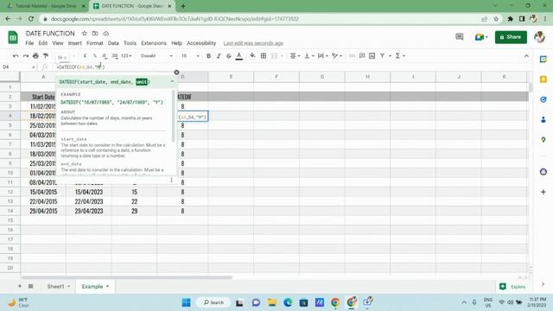Image resolution: width=553 pixels, height=311 pixels.
Task: Open the Name box dropdown
Action: [x=33, y=67]
